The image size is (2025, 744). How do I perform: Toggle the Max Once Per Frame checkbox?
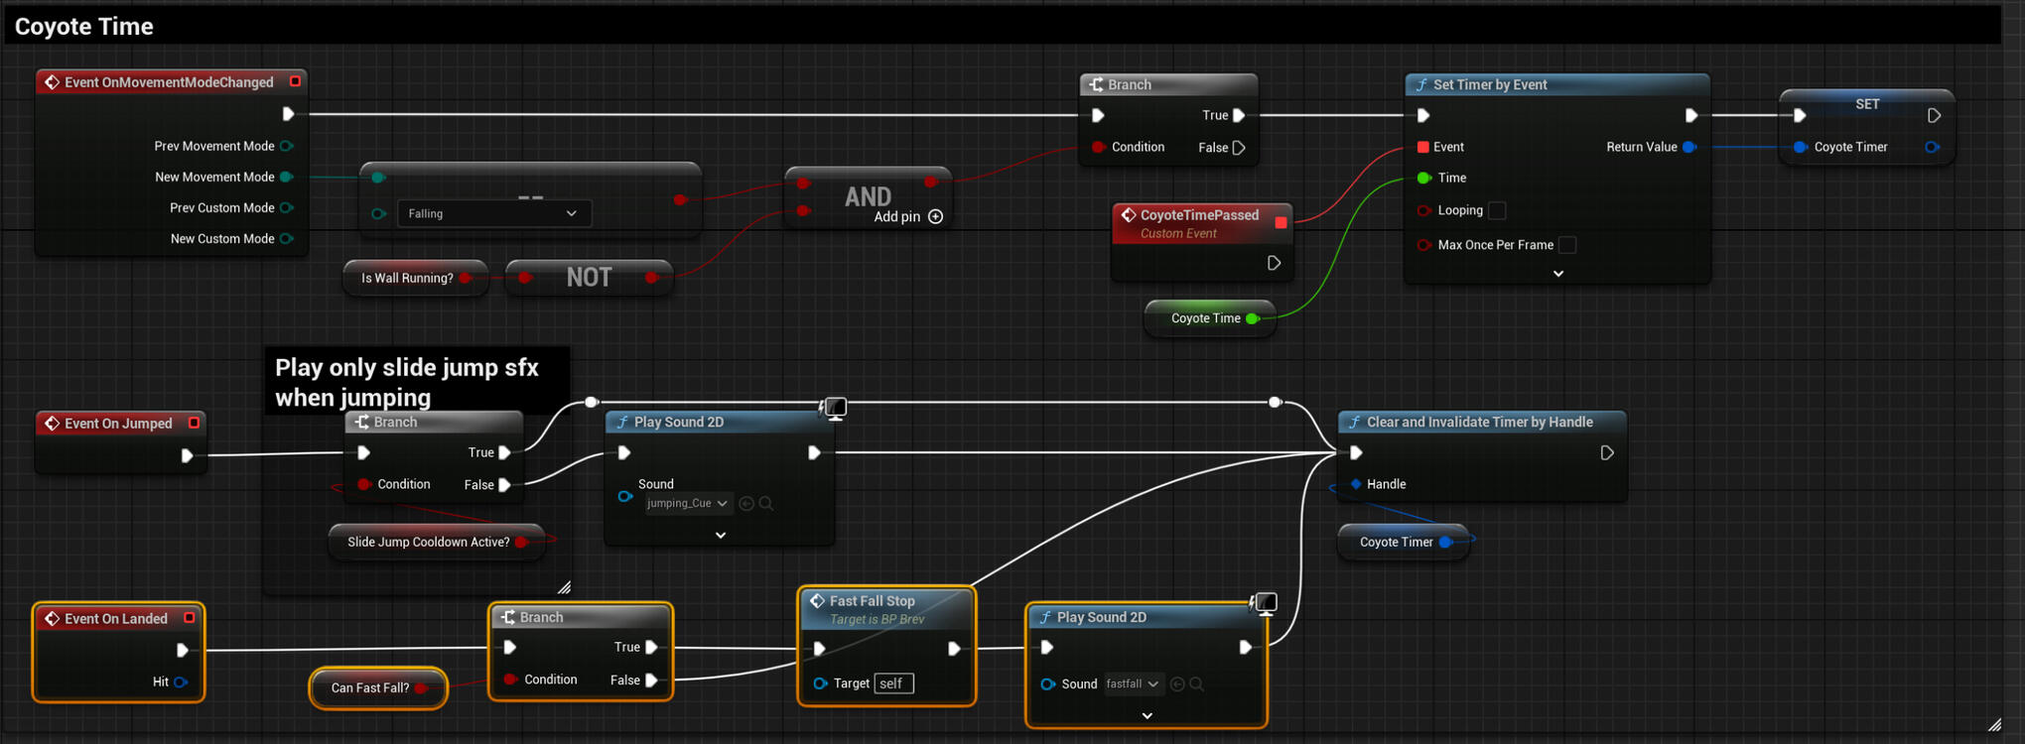1567,245
